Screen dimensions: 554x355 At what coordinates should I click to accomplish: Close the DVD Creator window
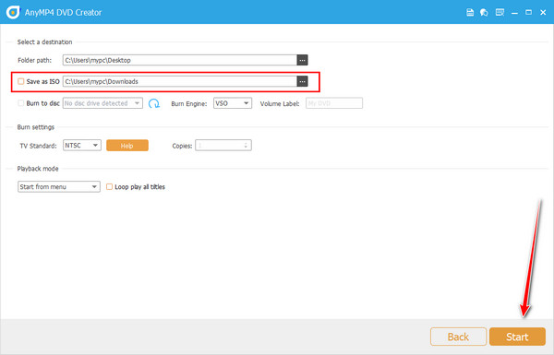(543, 12)
